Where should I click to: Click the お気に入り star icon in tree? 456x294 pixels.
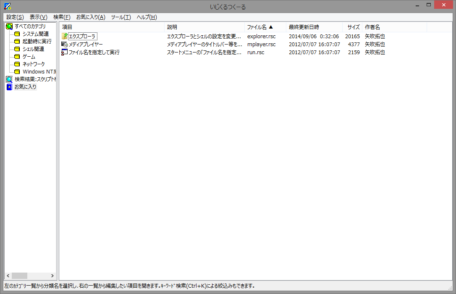(9, 87)
